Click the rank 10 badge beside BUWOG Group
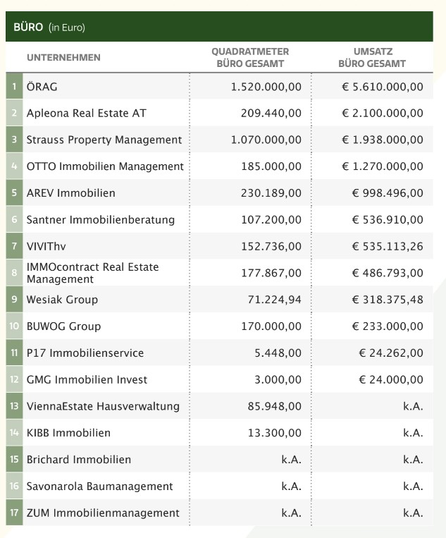 point(13,326)
